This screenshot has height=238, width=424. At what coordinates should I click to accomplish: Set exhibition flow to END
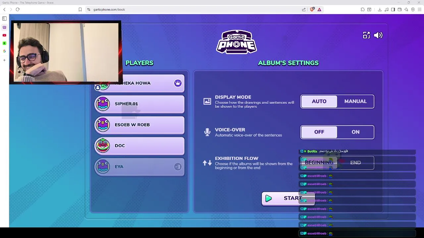[355, 163]
